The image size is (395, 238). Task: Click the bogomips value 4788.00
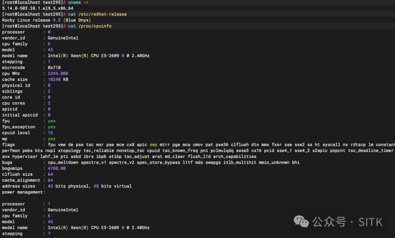pyautogui.click(x=57, y=168)
